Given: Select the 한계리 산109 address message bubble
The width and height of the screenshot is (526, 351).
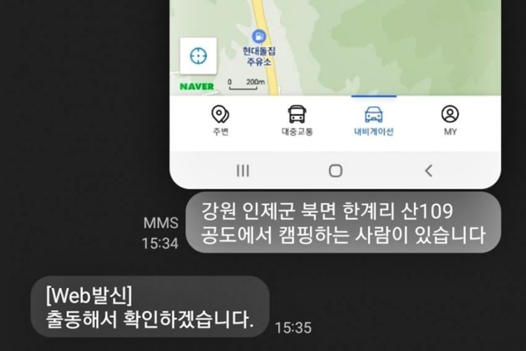Looking at the screenshot, I should pos(343,222).
